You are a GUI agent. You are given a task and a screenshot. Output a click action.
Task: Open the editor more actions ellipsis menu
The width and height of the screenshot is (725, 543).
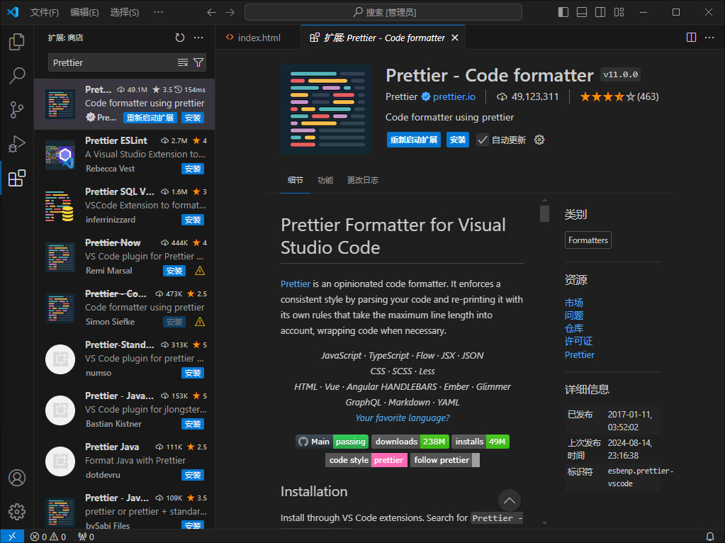tap(709, 37)
